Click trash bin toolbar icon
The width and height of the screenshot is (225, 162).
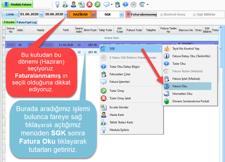point(117,5)
